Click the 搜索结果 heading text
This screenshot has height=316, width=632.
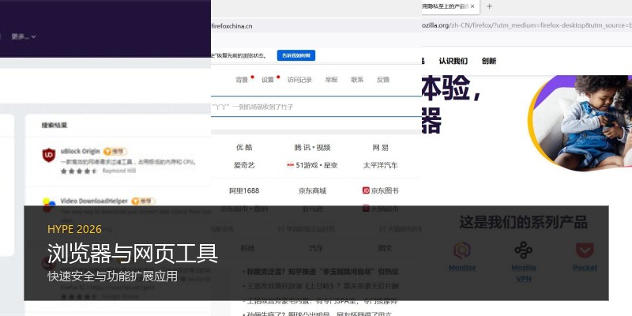point(54,125)
